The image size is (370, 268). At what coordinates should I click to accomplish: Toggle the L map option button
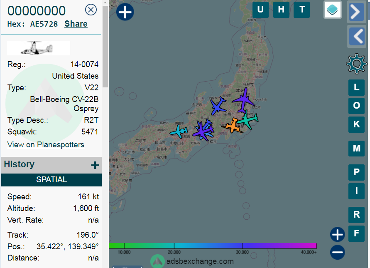tap(357, 87)
